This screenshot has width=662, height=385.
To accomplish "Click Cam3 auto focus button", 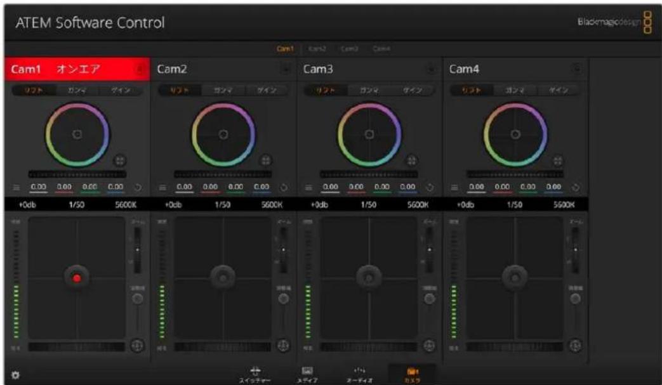I will point(429,346).
